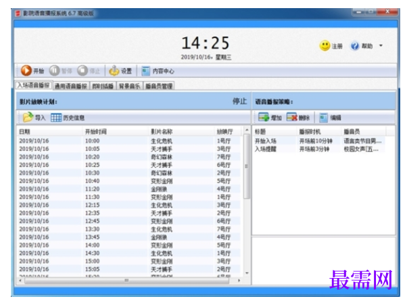Click the 影片名称 column header

[x=181, y=132]
